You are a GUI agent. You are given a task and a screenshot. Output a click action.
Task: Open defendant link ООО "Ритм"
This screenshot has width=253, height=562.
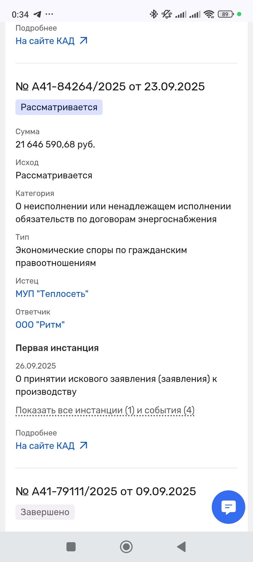click(x=40, y=325)
